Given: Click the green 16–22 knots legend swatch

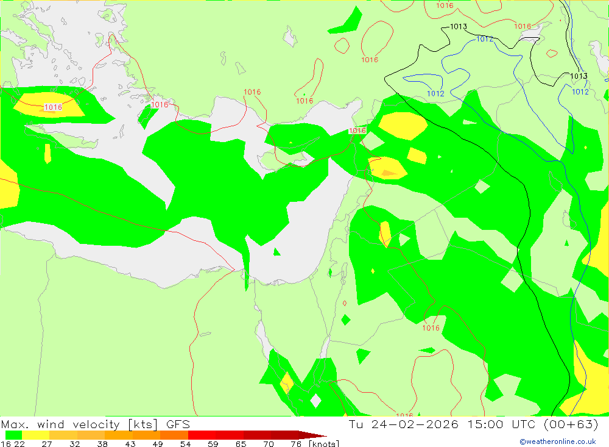Looking at the screenshot, I should click(x=13, y=435).
